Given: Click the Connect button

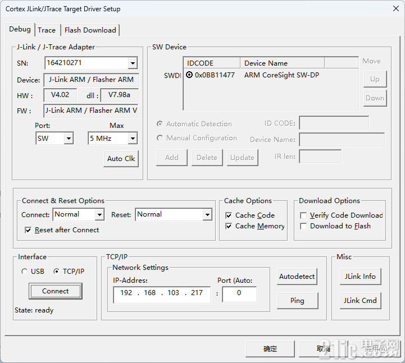Looking at the screenshot, I should click(x=56, y=291).
